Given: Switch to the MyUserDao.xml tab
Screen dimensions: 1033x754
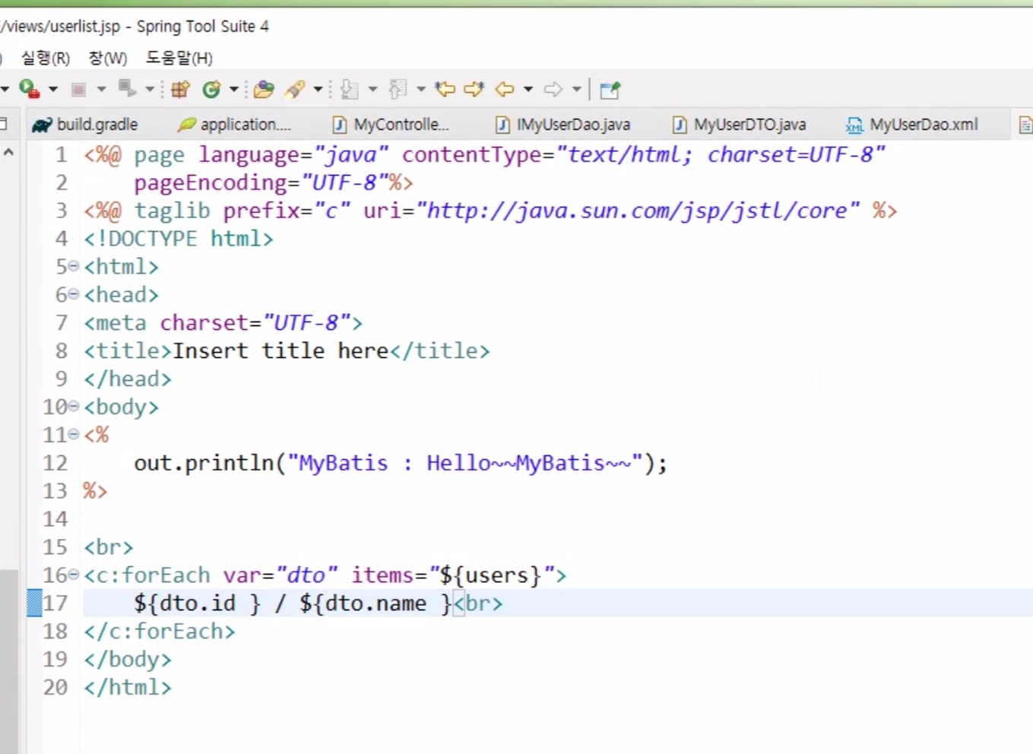Looking at the screenshot, I should coord(913,125).
